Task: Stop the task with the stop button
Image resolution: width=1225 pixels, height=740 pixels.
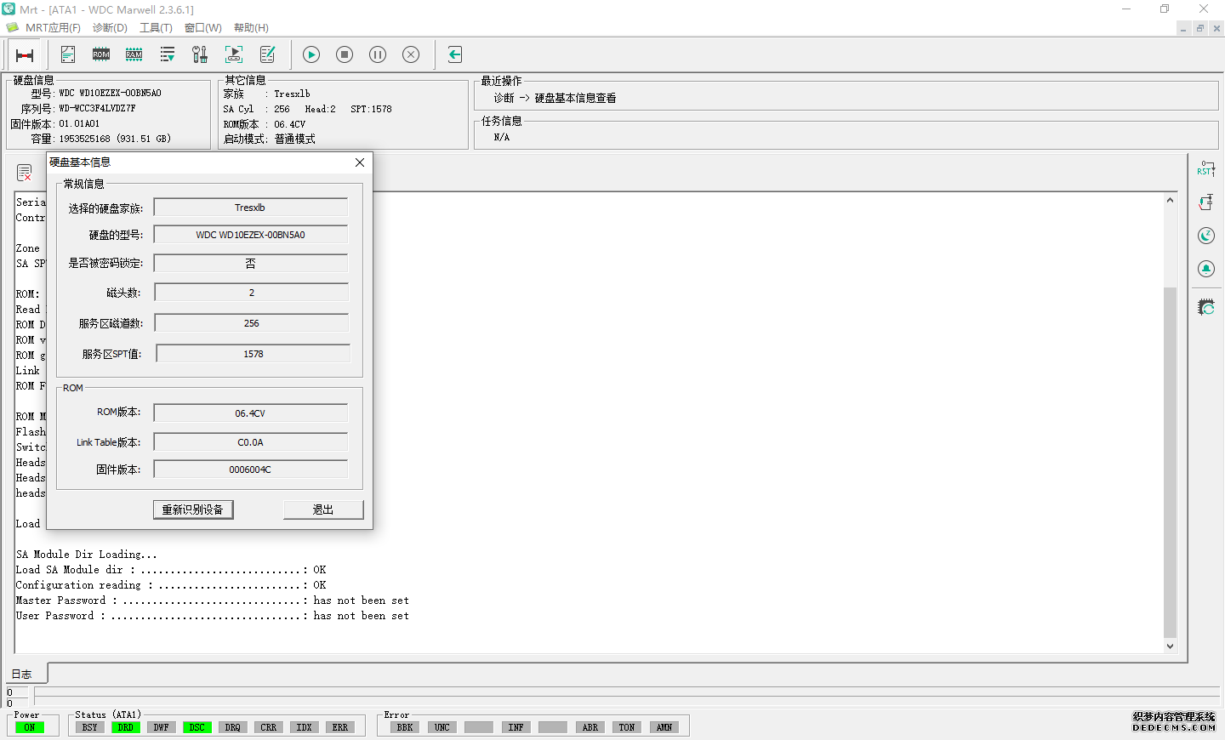Action: (x=345, y=54)
